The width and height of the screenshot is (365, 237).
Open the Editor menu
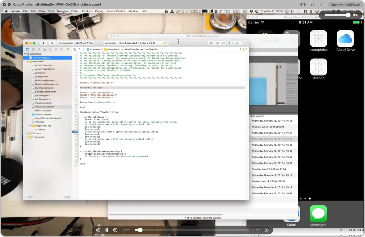tap(75, 11)
